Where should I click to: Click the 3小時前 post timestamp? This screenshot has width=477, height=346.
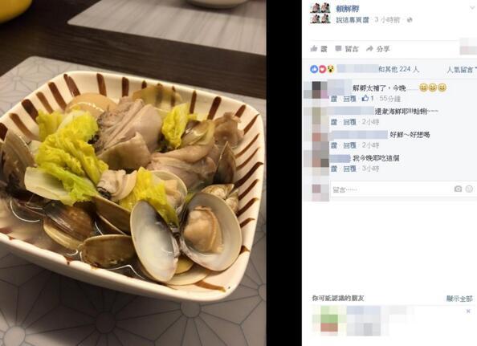387,20
